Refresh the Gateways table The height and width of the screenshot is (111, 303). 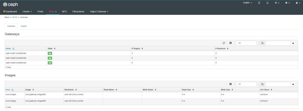[x=224, y=43]
